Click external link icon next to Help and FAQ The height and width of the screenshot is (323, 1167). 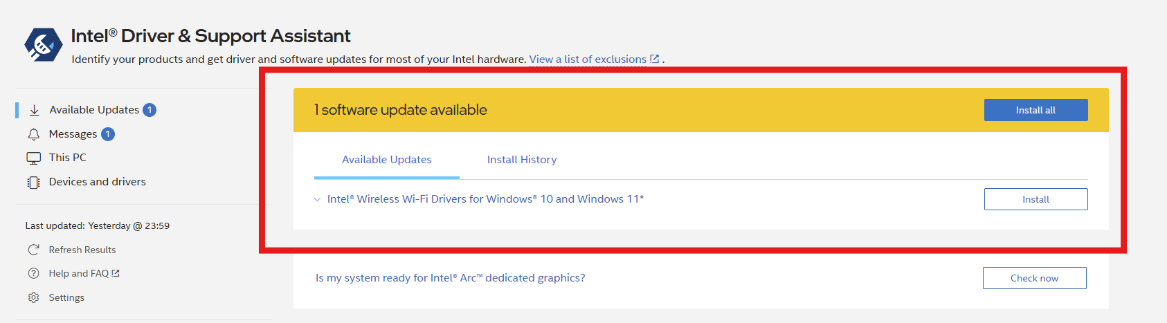[116, 273]
